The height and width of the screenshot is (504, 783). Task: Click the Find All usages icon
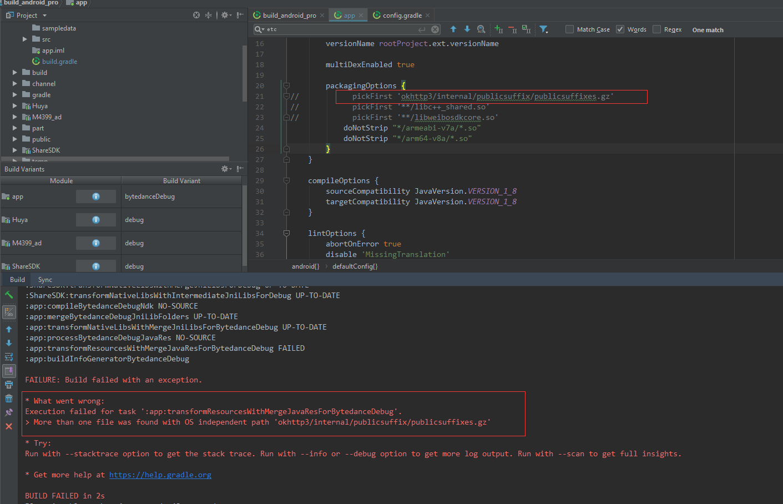pyautogui.click(x=481, y=29)
